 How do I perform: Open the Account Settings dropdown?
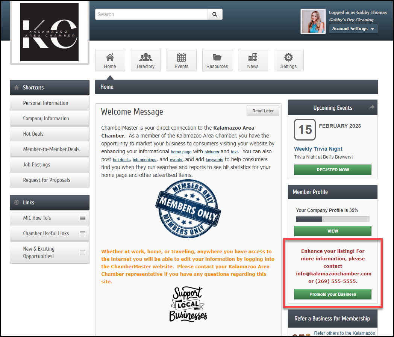pos(353,29)
